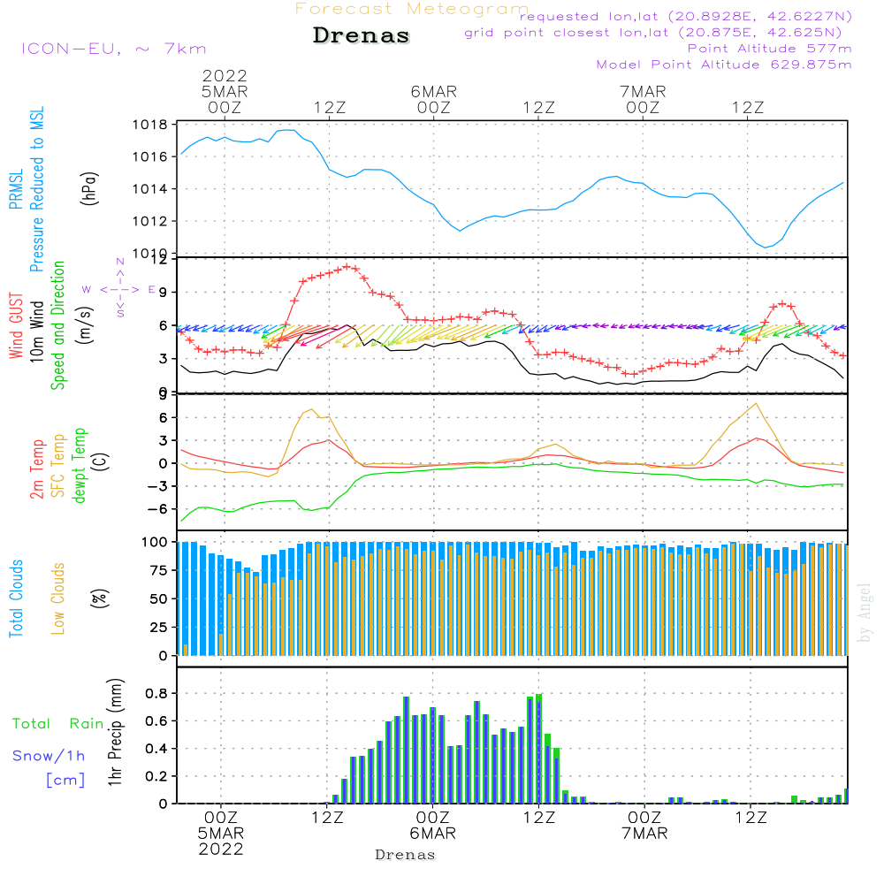The height and width of the screenshot is (884, 884).
Task: Click the '(C)' temperature unit label
Action: (x=99, y=461)
